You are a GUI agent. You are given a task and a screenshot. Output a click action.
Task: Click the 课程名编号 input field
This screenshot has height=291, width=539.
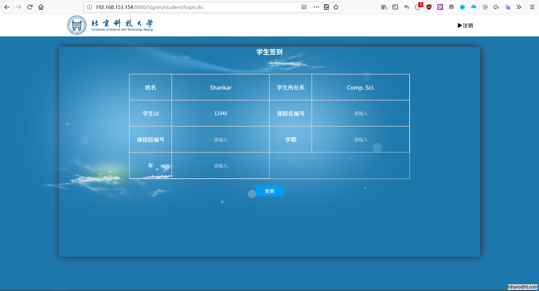360,113
